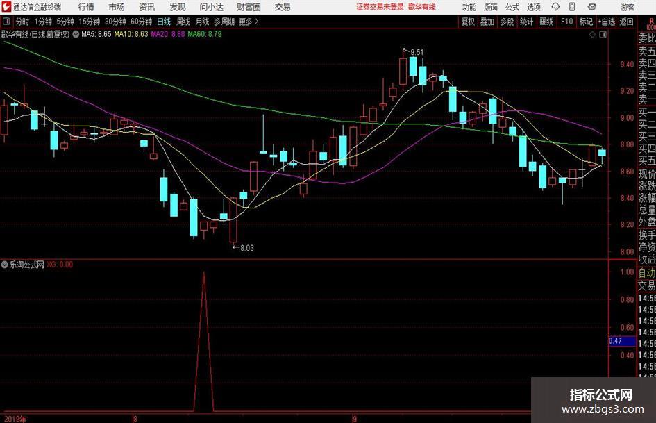Click the 标记 mark button
This screenshot has height=423, width=656.
click(586, 22)
